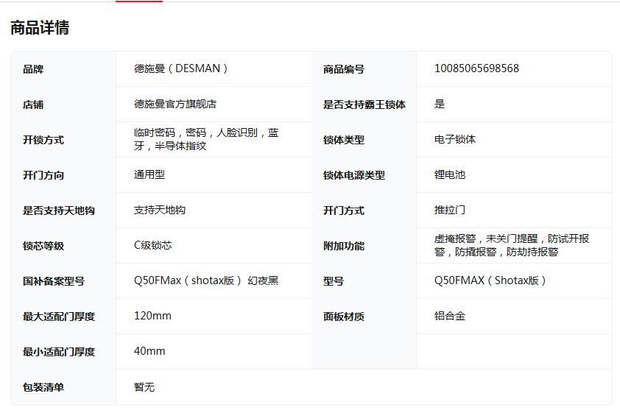Click the value 支持天地钩

click(x=160, y=210)
